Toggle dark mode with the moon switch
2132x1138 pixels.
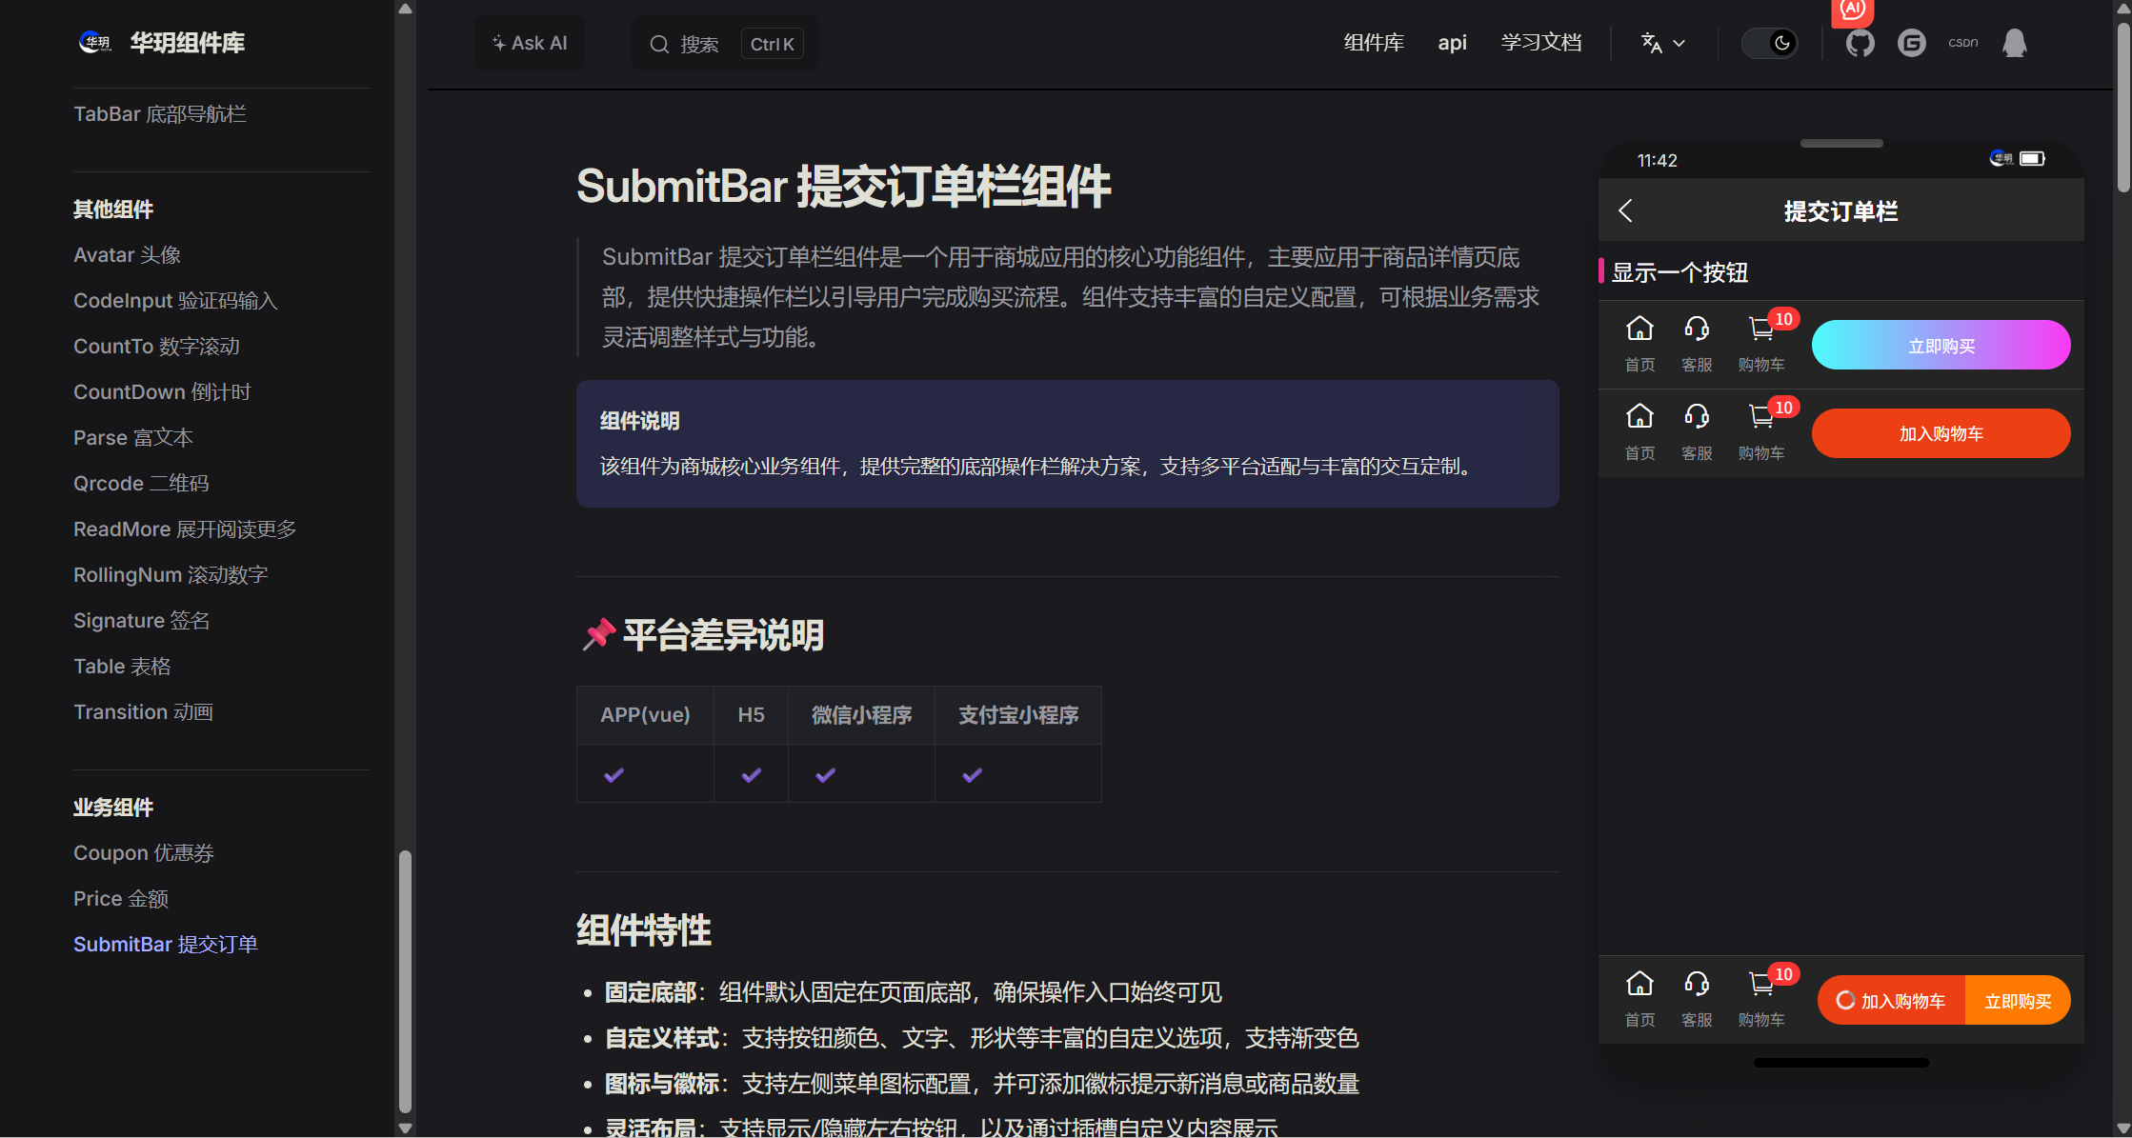[x=1770, y=43]
